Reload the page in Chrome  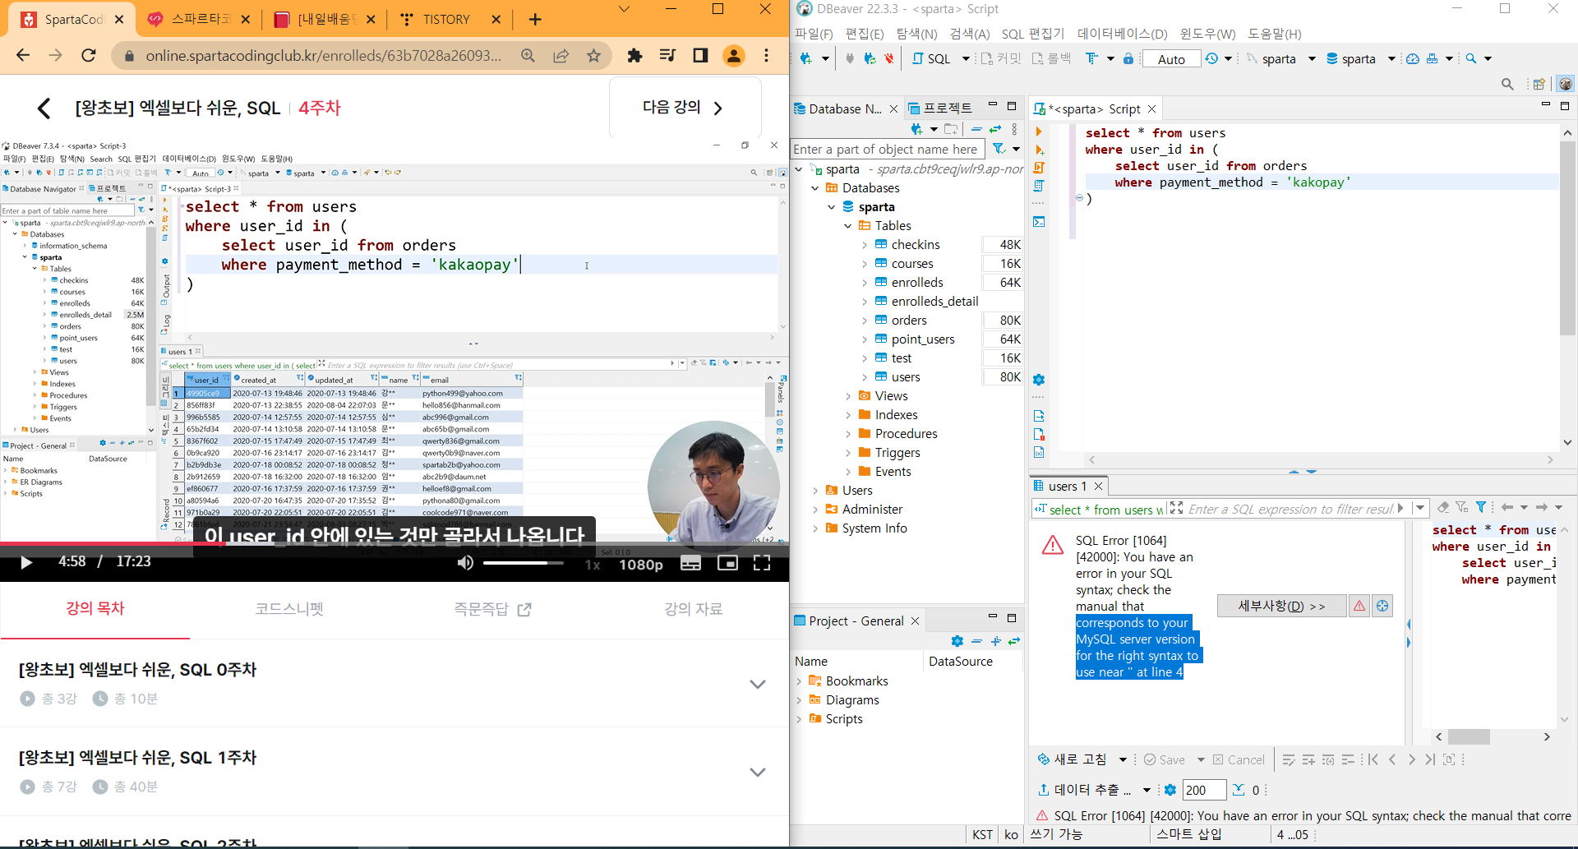click(x=89, y=55)
